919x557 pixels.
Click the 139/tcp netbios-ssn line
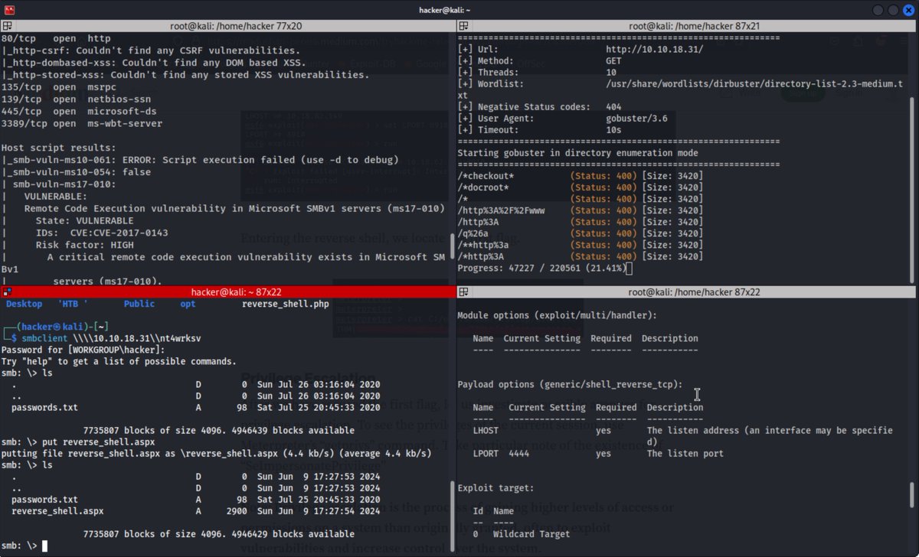click(77, 99)
